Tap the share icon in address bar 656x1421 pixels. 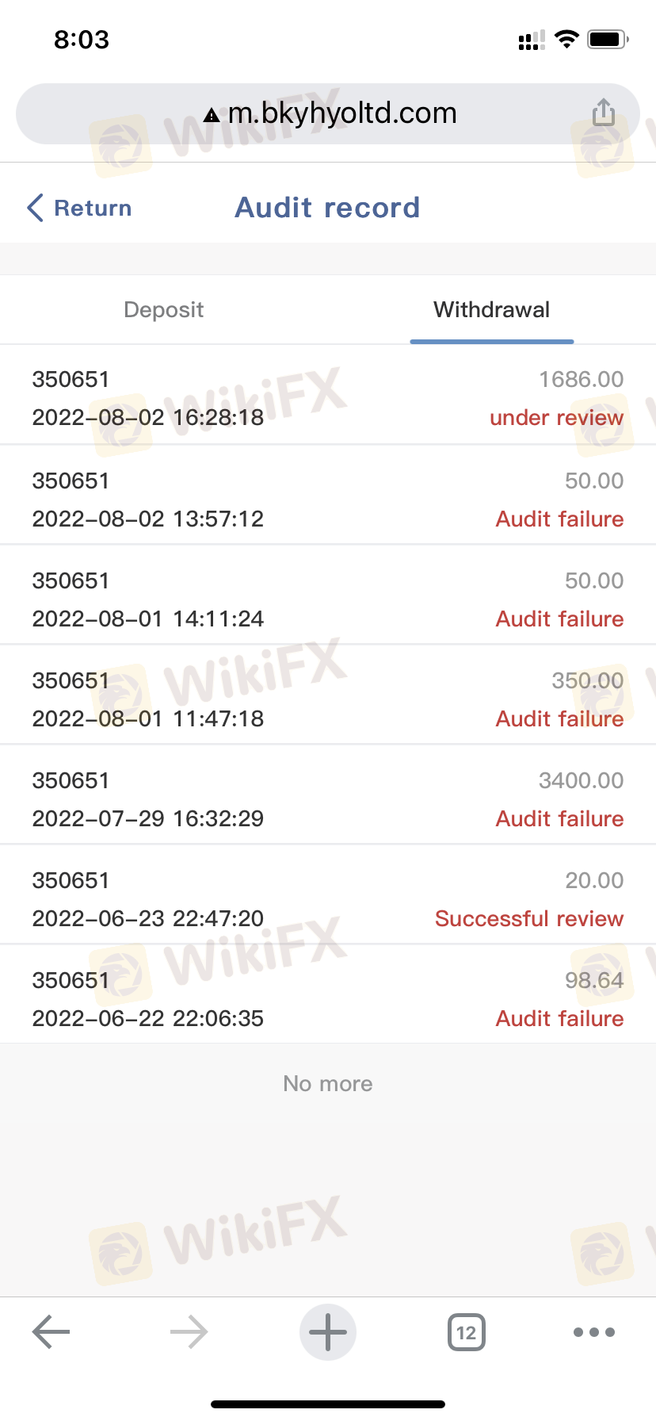pyautogui.click(x=604, y=113)
